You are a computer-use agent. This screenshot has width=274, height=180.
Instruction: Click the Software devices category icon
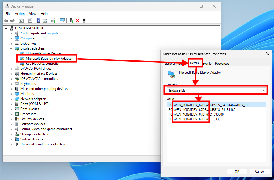[x=17, y=124]
